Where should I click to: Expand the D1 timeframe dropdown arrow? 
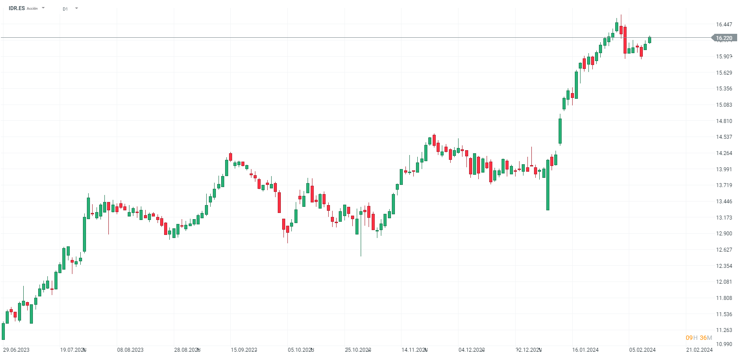(x=76, y=8)
